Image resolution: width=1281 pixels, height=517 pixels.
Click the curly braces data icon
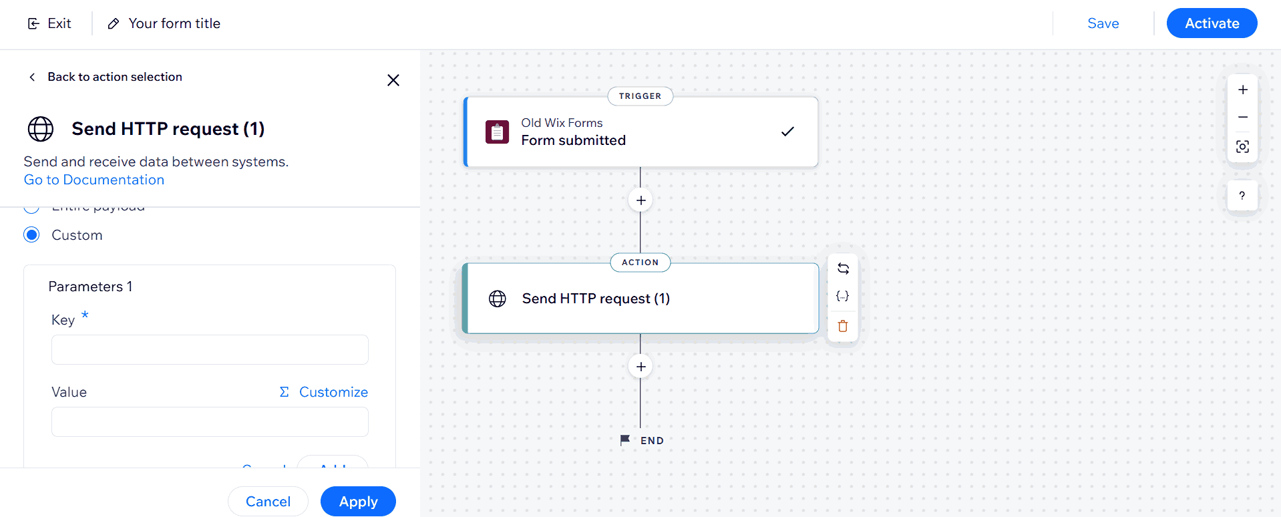point(843,297)
